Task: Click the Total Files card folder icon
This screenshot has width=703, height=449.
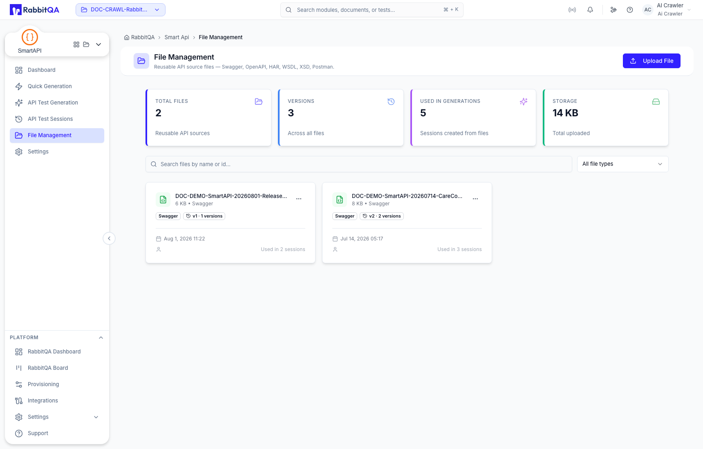Action: point(259,102)
